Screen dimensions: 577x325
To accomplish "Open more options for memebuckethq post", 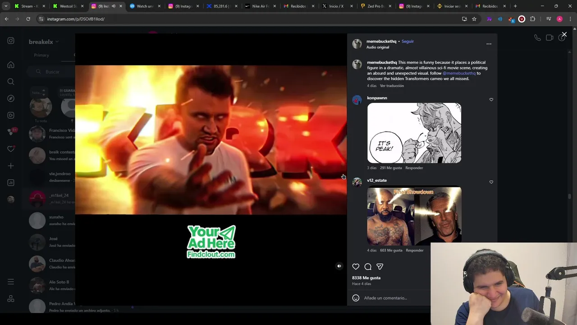I will [489, 44].
